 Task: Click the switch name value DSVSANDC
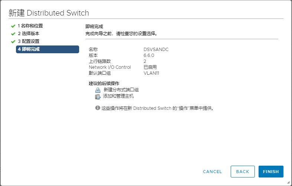156,50
